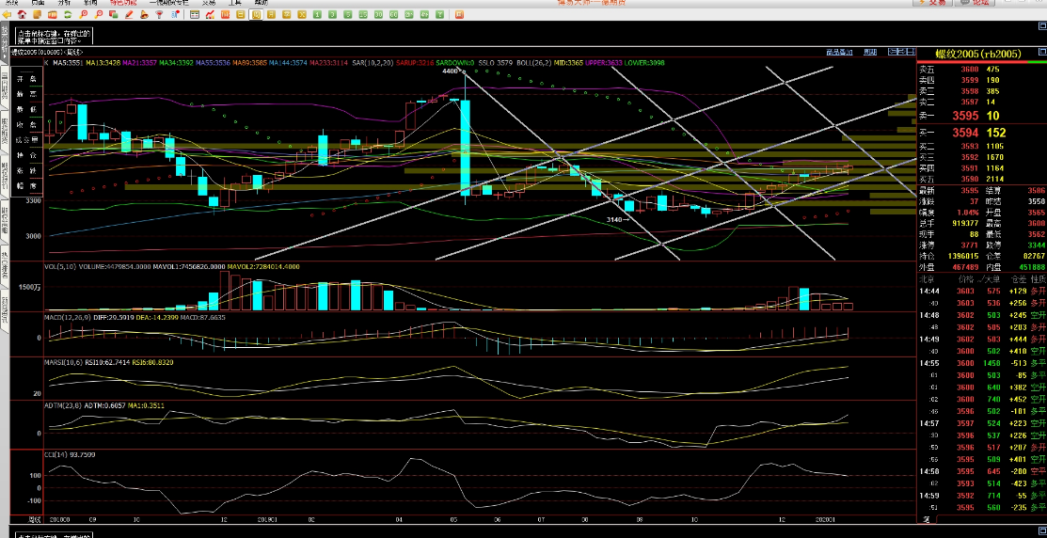Open the quote table list icon

pos(195,14)
